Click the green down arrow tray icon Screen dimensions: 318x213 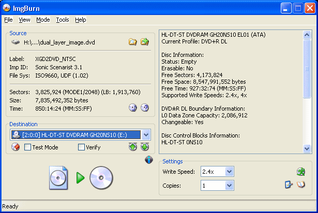click(x=145, y=147)
